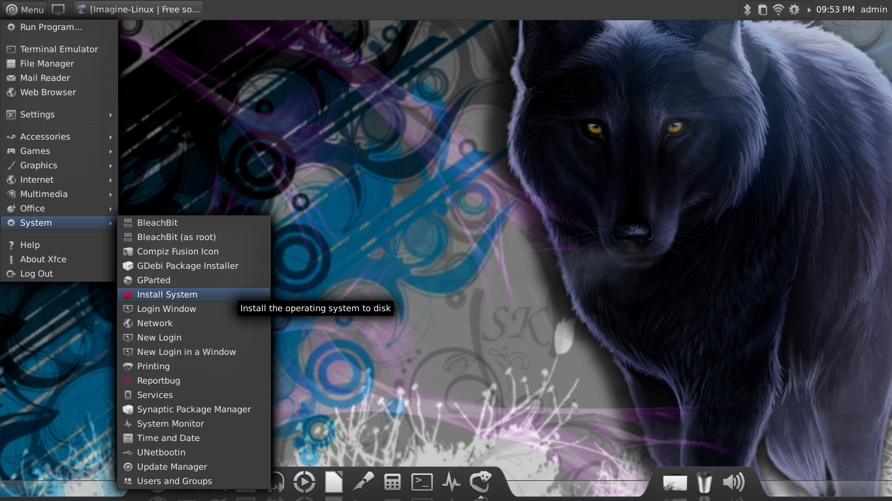Image resolution: width=892 pixels, height=501 pixels.
Task: Launch Synaptic Package Manager
Action: tap(194, 409)
